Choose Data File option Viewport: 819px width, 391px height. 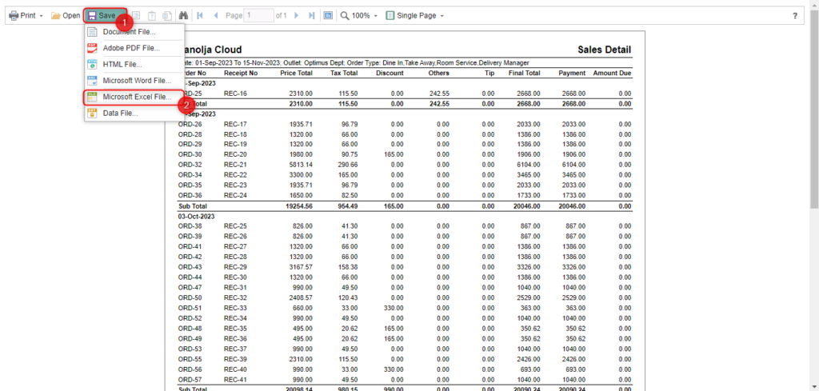(x=134, y=114)
